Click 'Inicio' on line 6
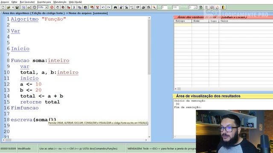This screenshot has height=153, width=273. (x=20, y=49)
